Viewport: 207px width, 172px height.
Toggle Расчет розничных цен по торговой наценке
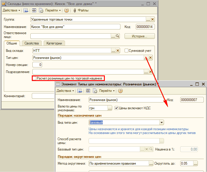(x=34, y=78)
